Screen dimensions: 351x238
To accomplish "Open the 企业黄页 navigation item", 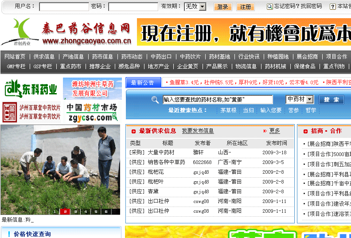I will coord(187,66).
